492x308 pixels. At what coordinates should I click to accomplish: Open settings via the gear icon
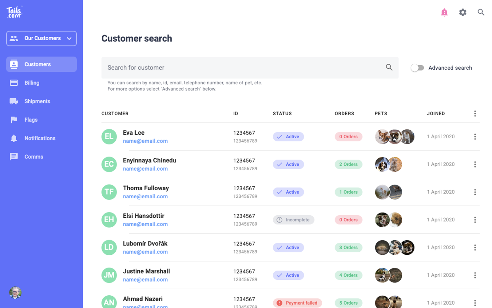point(462,12)
